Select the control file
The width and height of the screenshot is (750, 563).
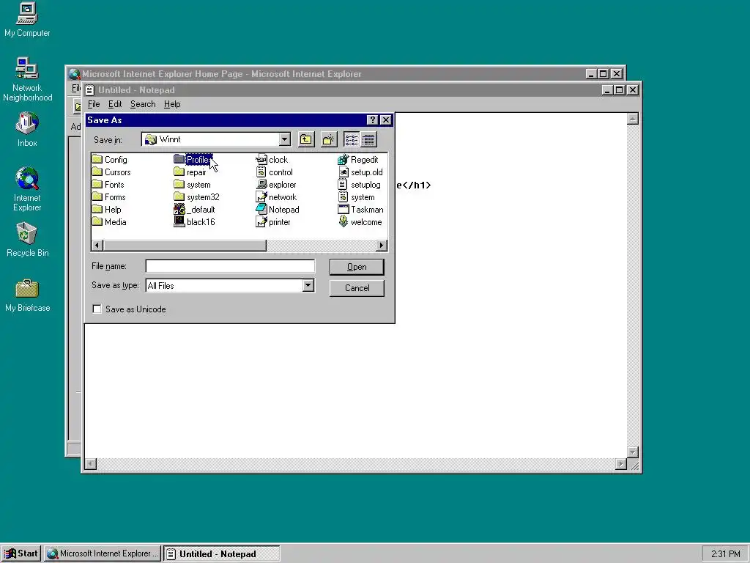(x=274, y=172)
